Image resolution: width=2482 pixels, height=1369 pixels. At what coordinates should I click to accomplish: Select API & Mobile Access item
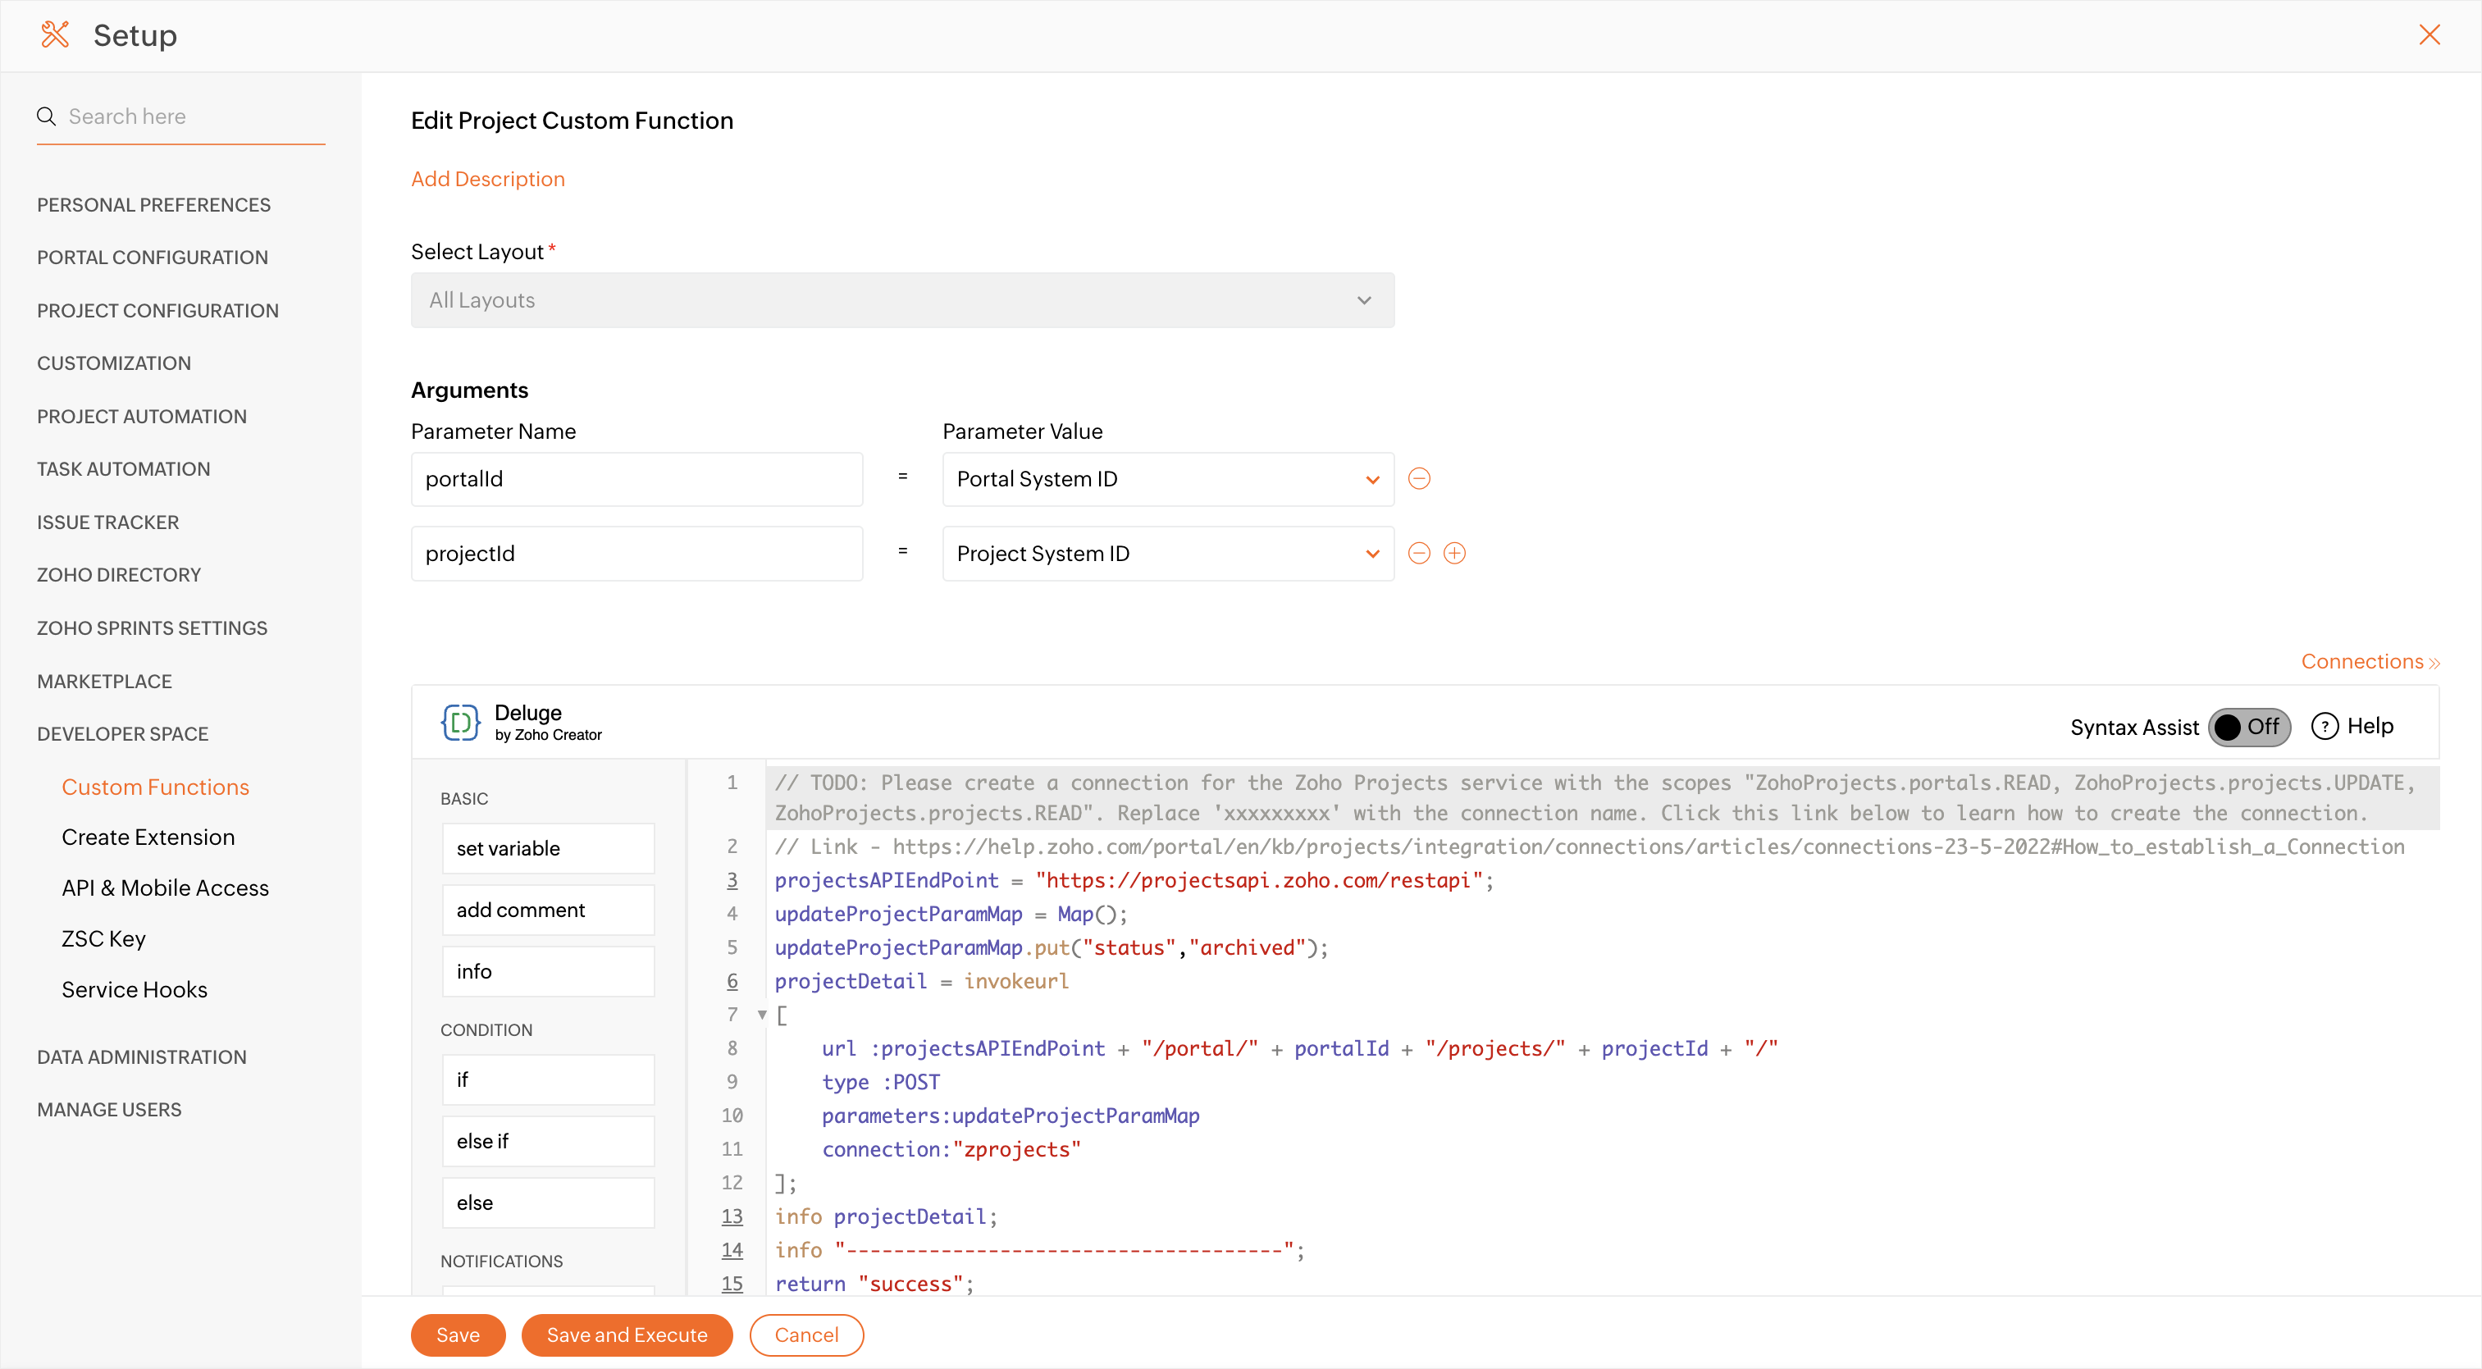pos(166,888)
